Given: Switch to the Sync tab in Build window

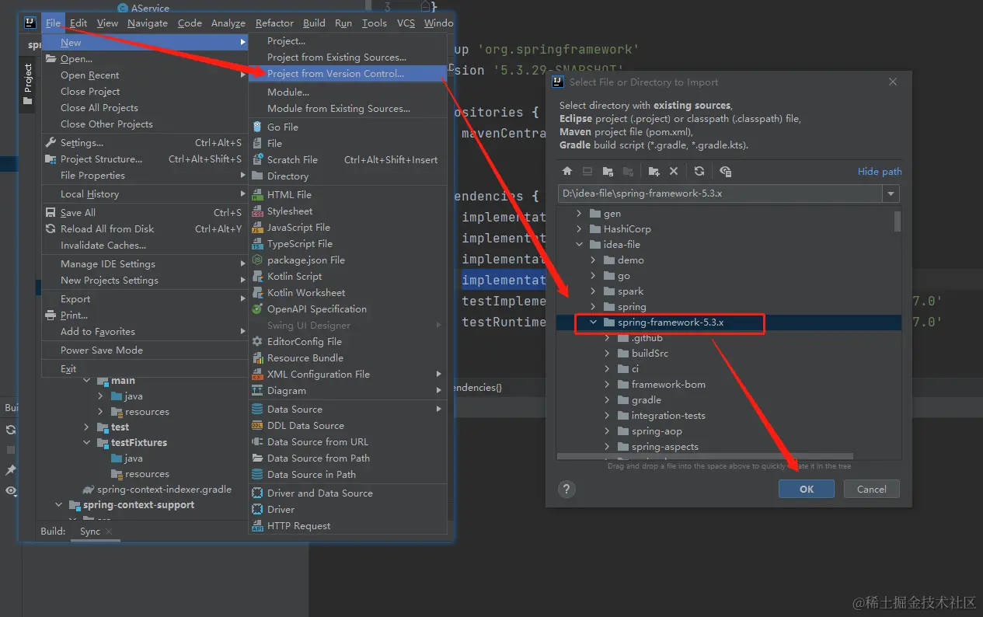Looking at the screenshot, I should tap(90, 532).
